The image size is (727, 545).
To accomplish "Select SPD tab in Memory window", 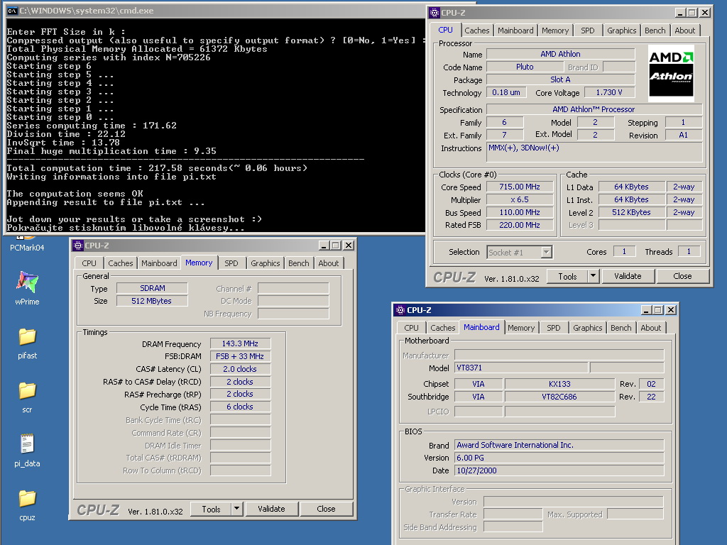I will [231, 263].
